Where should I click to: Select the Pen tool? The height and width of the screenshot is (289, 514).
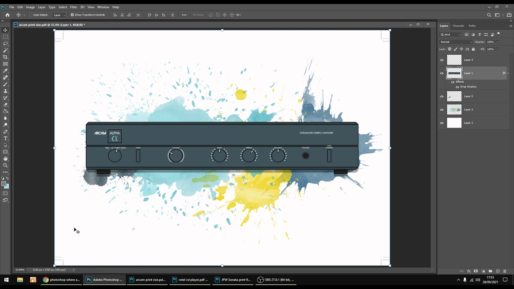[5, 132]
